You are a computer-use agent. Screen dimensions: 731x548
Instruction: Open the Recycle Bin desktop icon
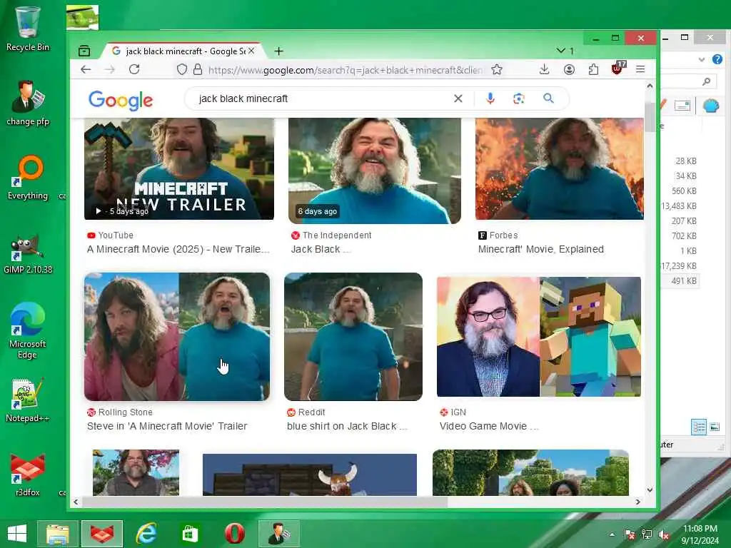28,29
